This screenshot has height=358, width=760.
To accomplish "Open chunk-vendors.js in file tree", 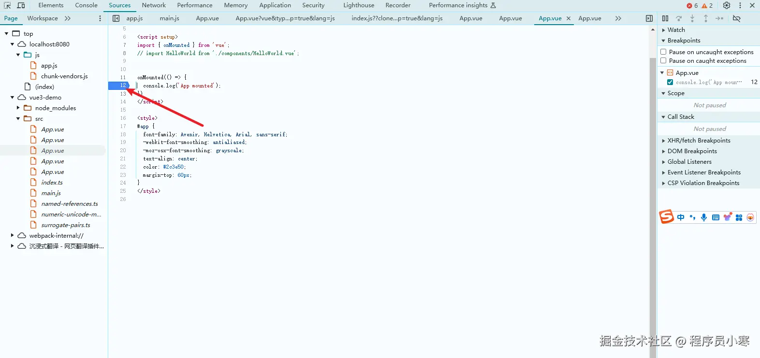I will coord(64,76).
